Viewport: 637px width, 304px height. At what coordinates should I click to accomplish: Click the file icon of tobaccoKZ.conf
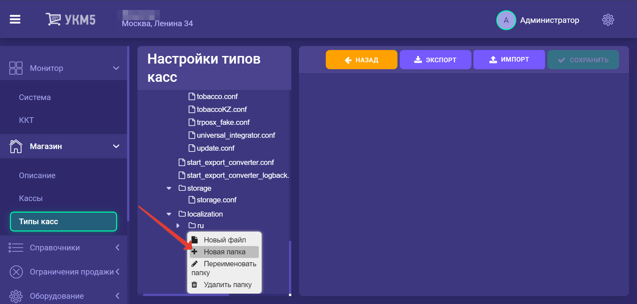tap(192, 109)
